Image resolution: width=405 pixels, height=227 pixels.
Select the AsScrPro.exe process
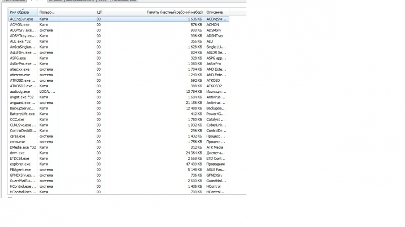118,64
